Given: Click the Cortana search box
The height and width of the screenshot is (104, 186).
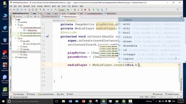Looking at the screenshot, I should 30,101.
